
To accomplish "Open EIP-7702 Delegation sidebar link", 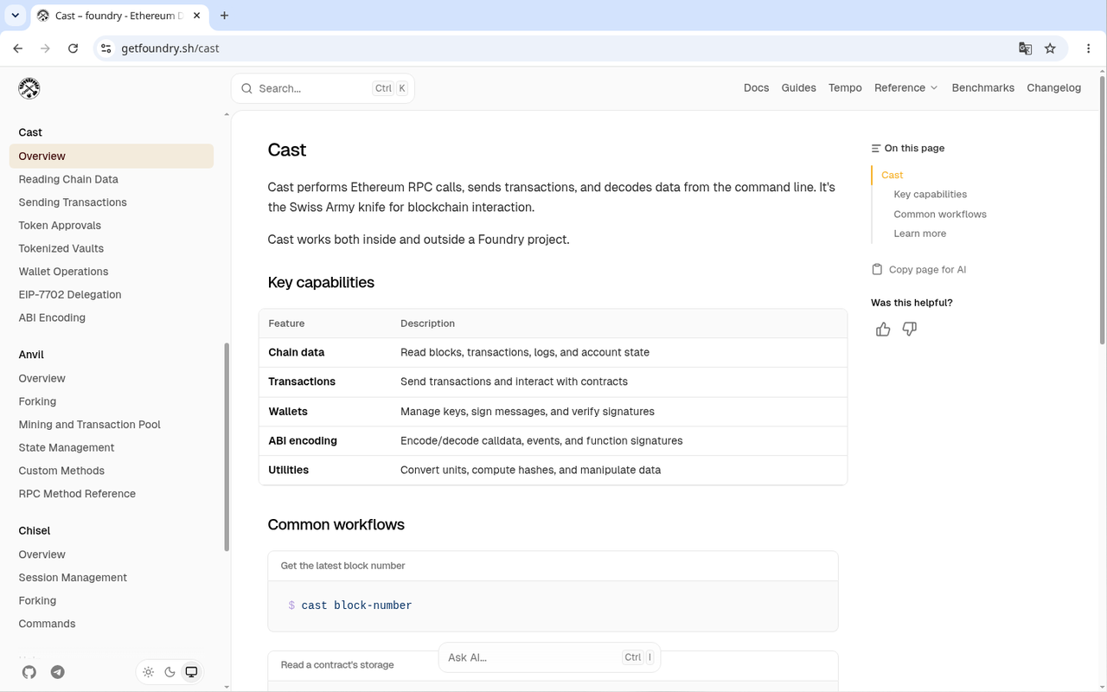I will tap(70, 294).
